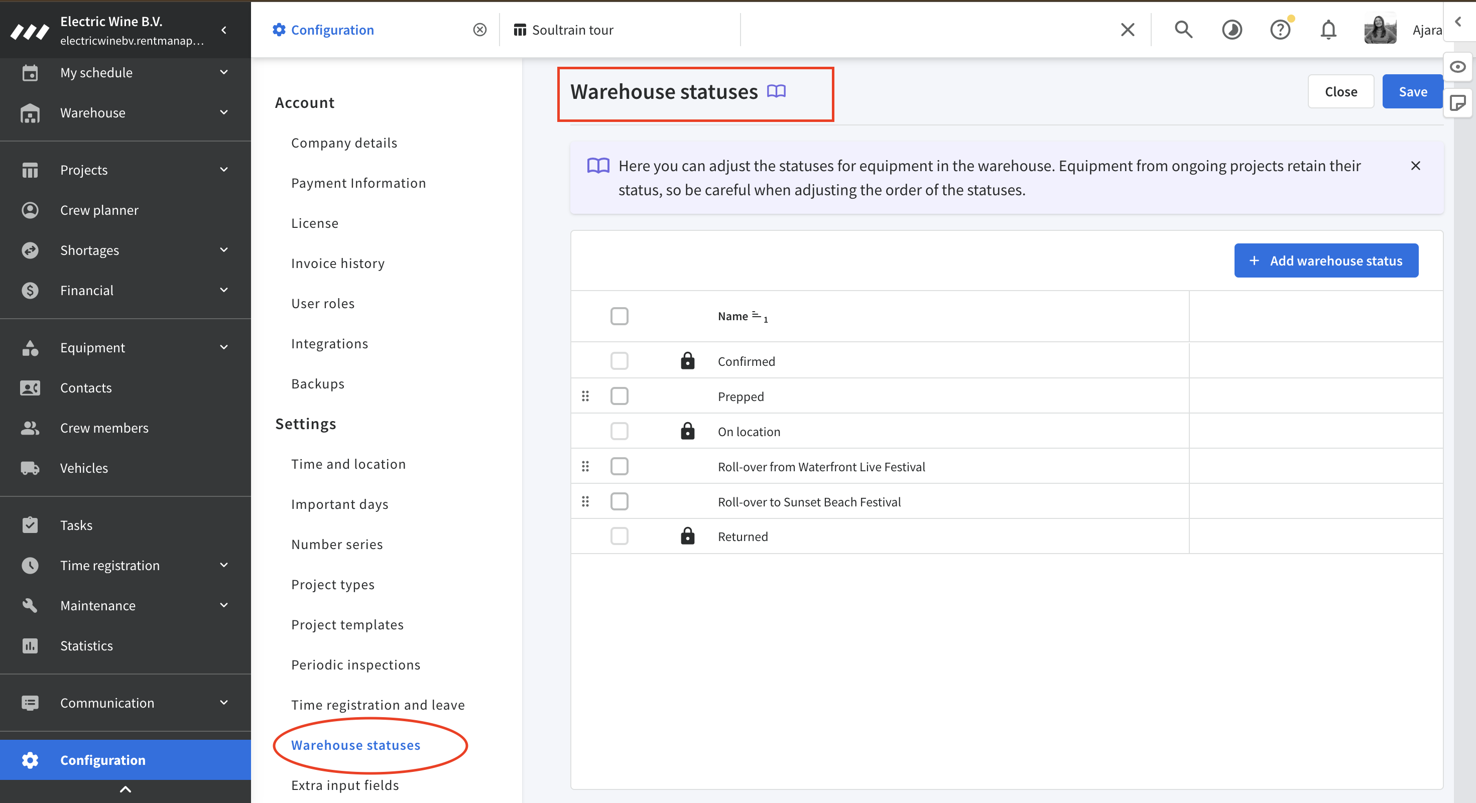This screenshot has height=803, width=1476.
Task: Open the timer clock icon in top bar
Action: 1232,30
